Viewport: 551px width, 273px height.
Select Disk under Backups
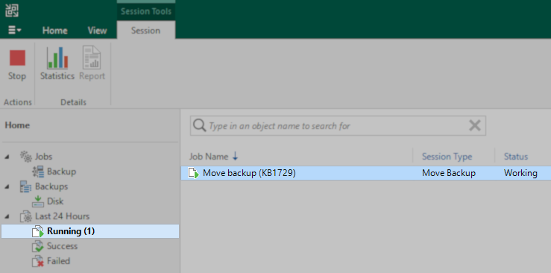[x=55, y=201]
